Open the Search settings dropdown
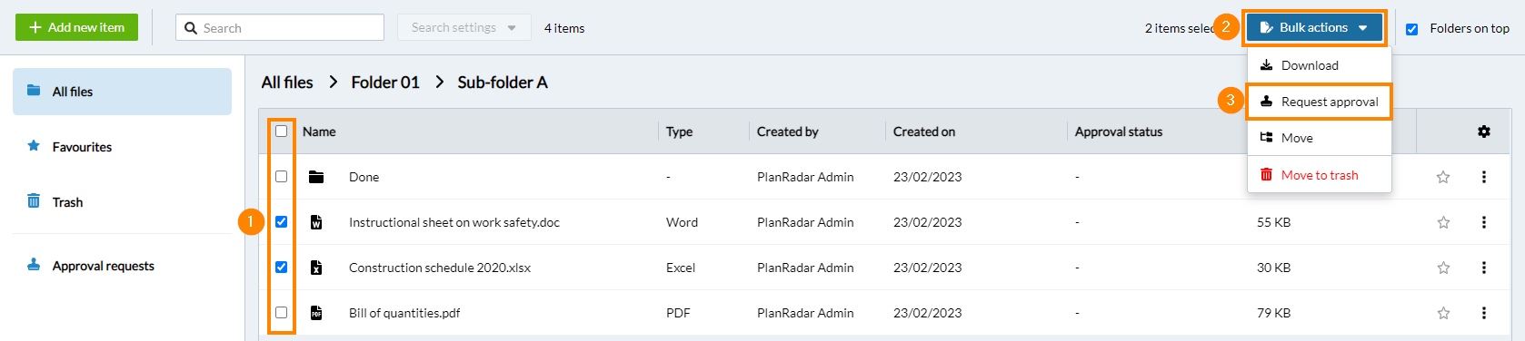This screenshot has width=1525, height=341. [463, 27]
